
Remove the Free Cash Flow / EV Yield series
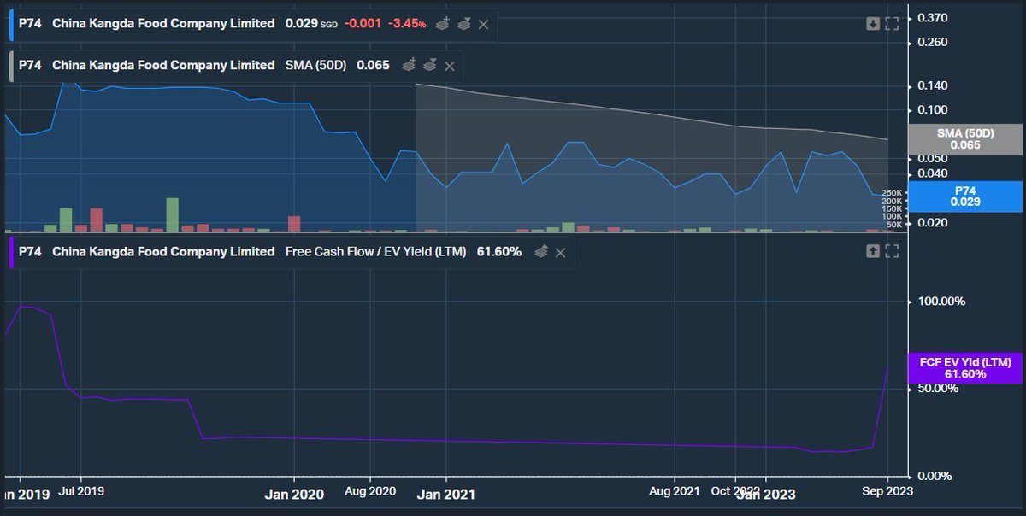[560, 252]
